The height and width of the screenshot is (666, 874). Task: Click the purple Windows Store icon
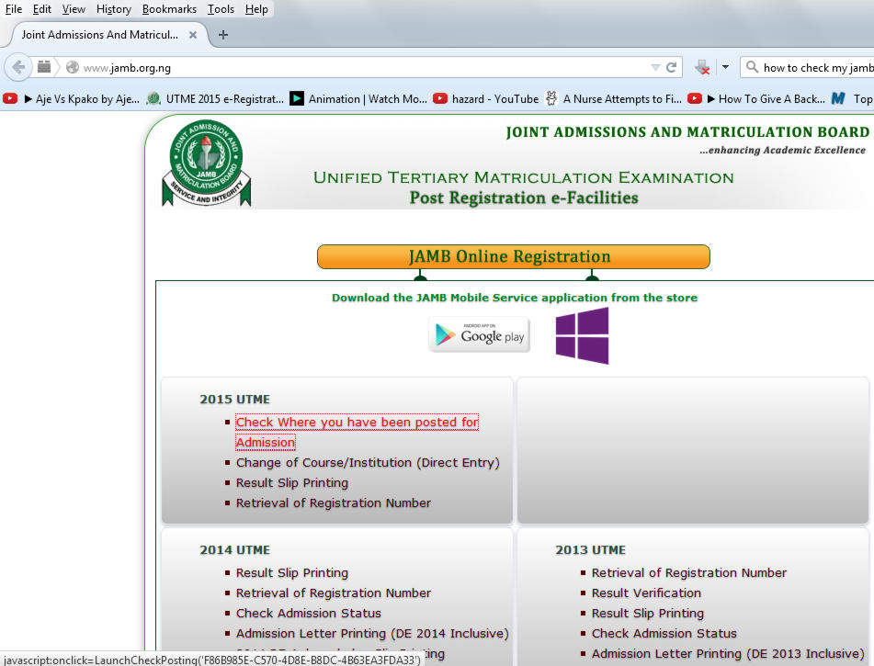(x=583, y=335)
